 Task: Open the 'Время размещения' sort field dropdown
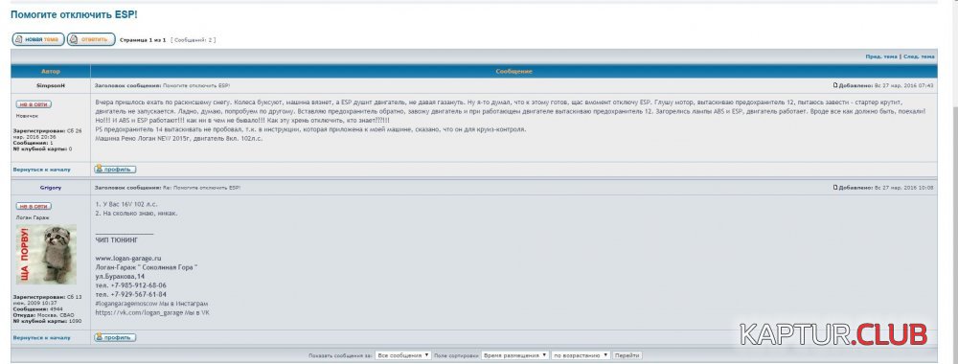(x=514, y=354)
